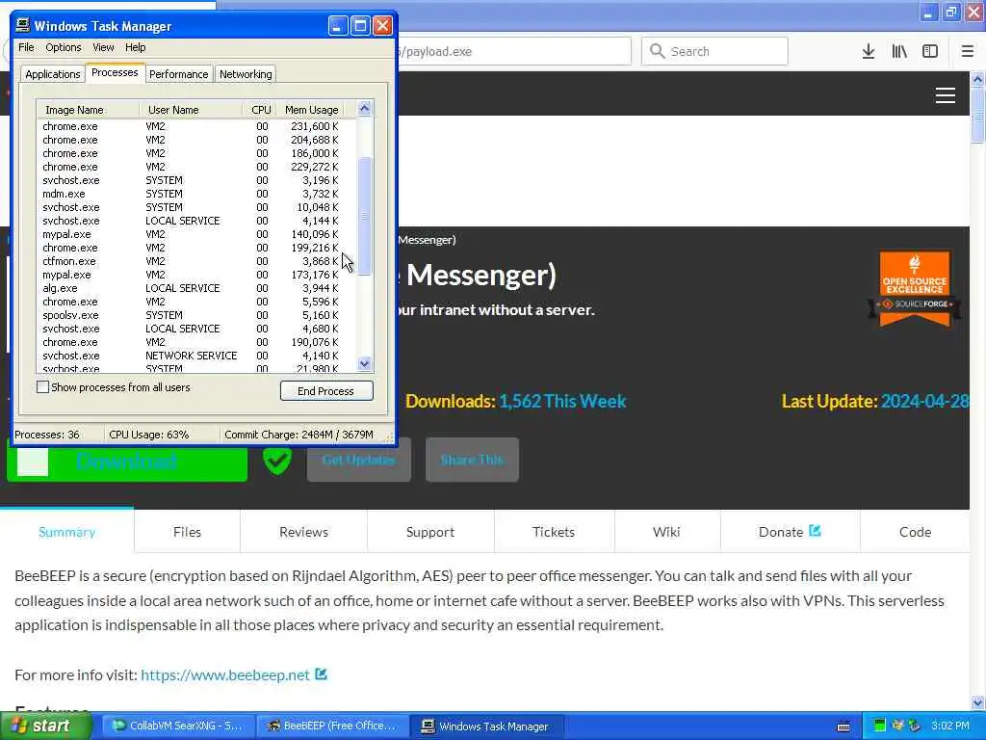Select the mypal.exe row using 173,176 K
This screenshot has width=986, height=740.
(x=196, y=275)
